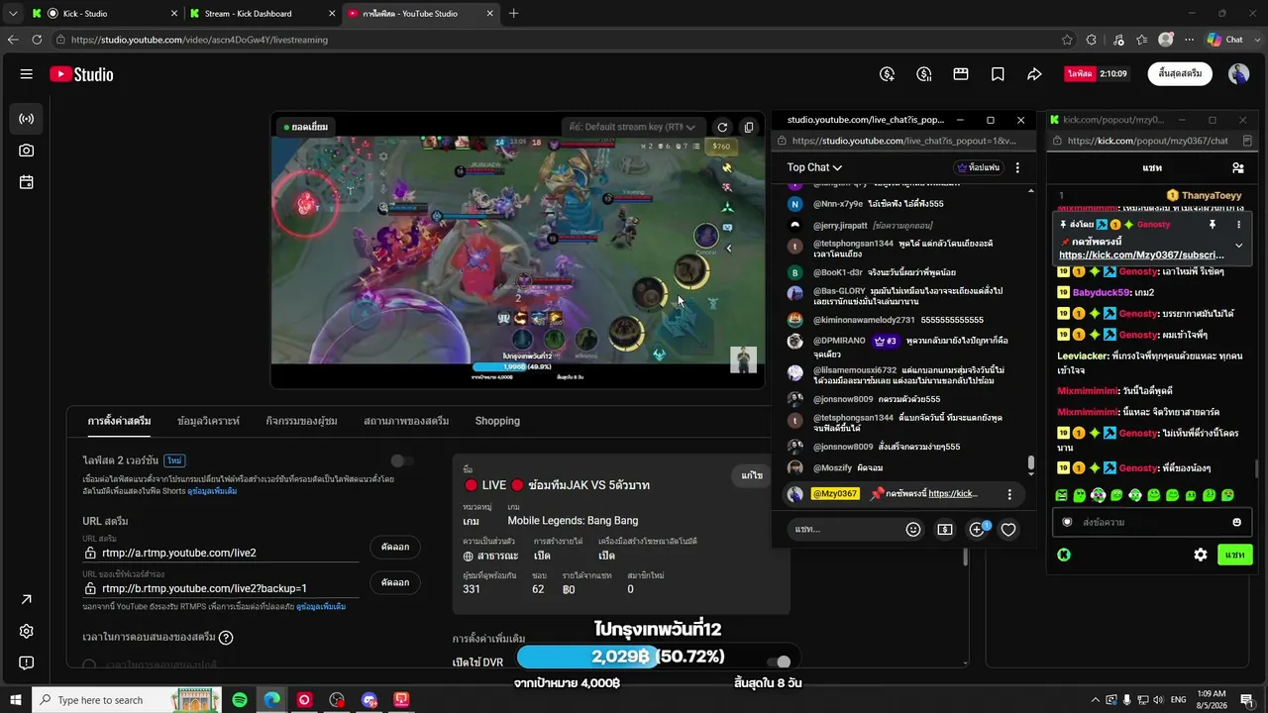Screen dimensions: 1268x713
Task: Open emote picker in Kick message box
Action: click(1236, 522)
